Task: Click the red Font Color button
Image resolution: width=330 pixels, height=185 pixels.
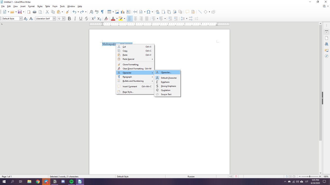Action: click(x=113, y=18)
